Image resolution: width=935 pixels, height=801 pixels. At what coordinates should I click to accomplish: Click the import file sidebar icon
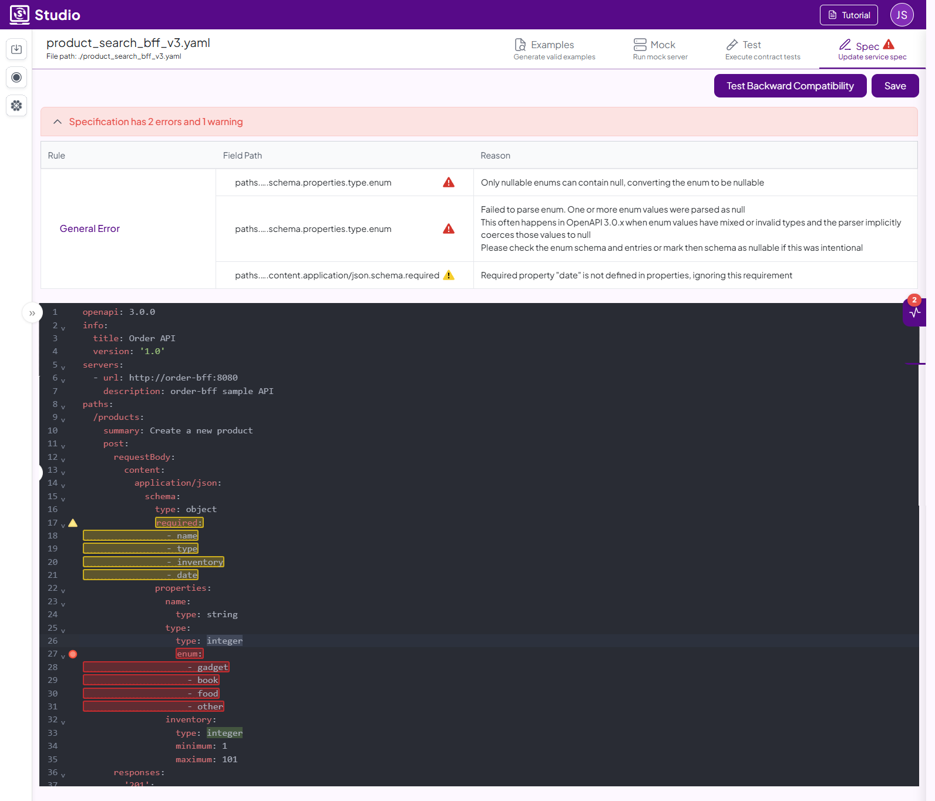[16, 49]
